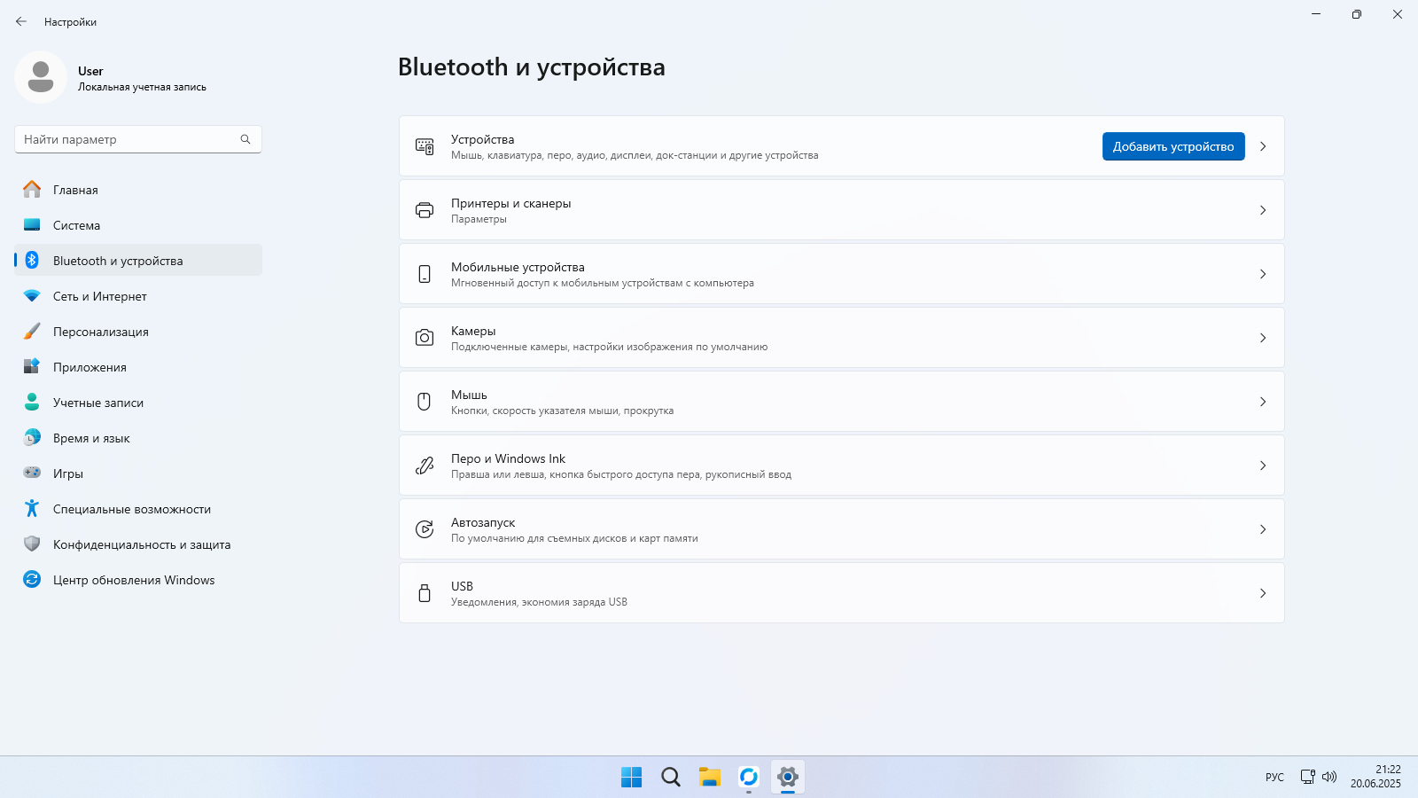Image resolution: width=1418 pixels, height=798 pixels.
Task: Click the mobile phone icon
Action: [x=425, y=274]
